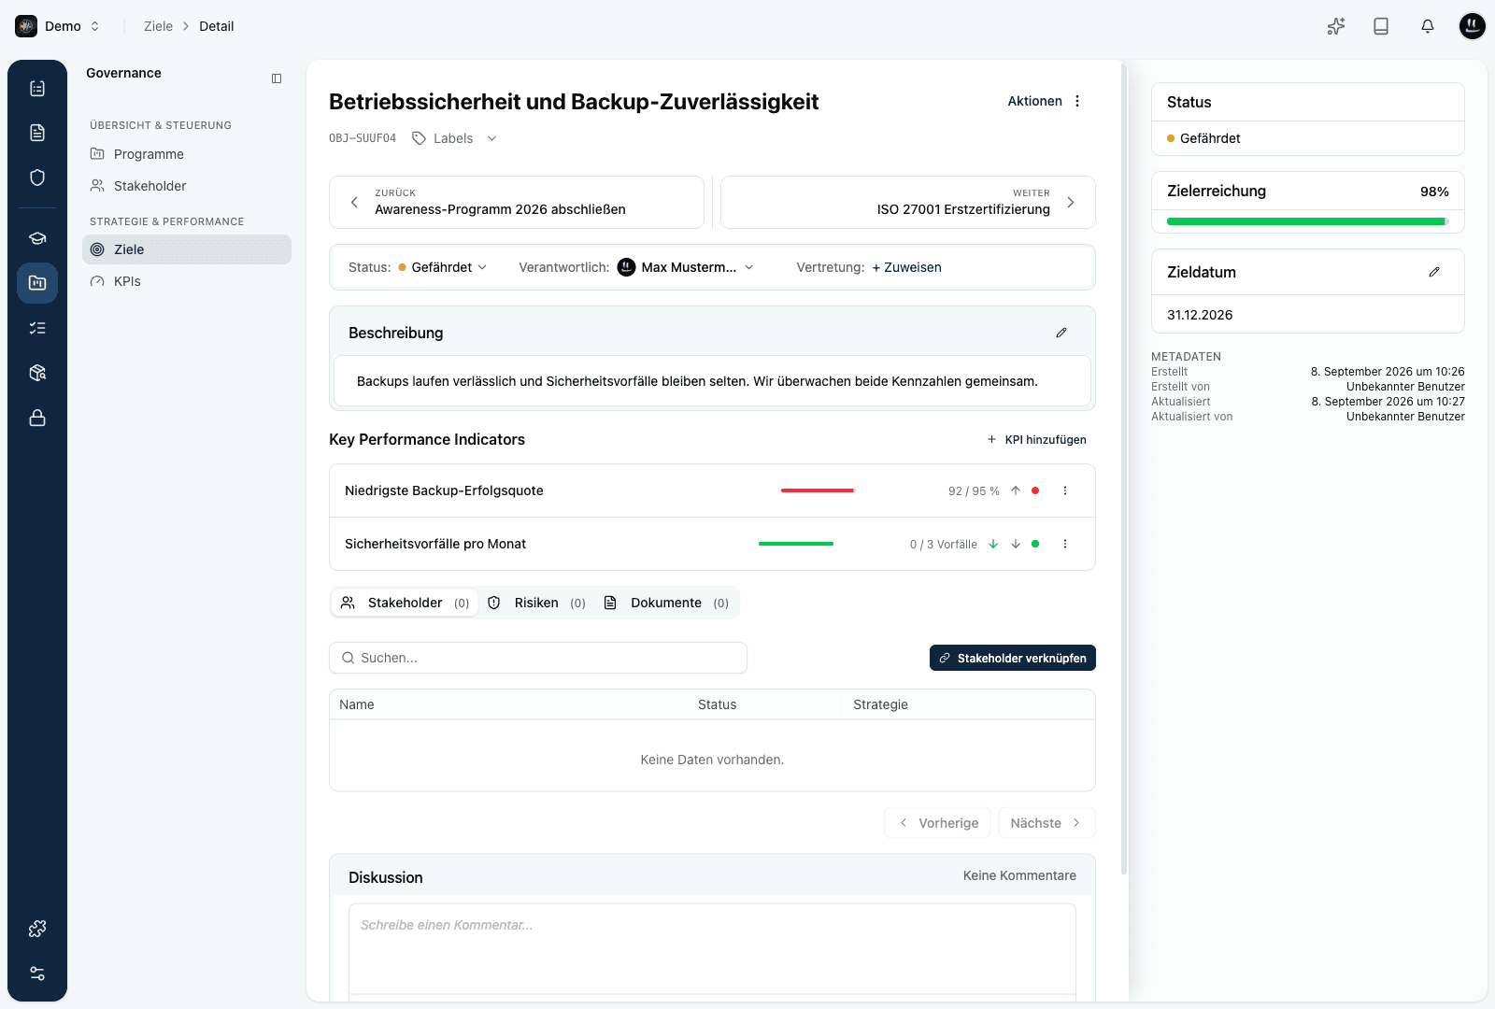Select Stakeholder in the sidebar
This screenshot has width=1495, height=1009.
click(x=187, y=186)
